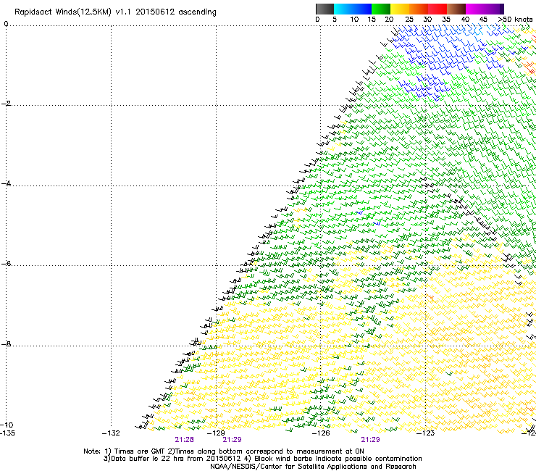Select the yellow 20–25 knots legend segment

click(x=400, y=9)
